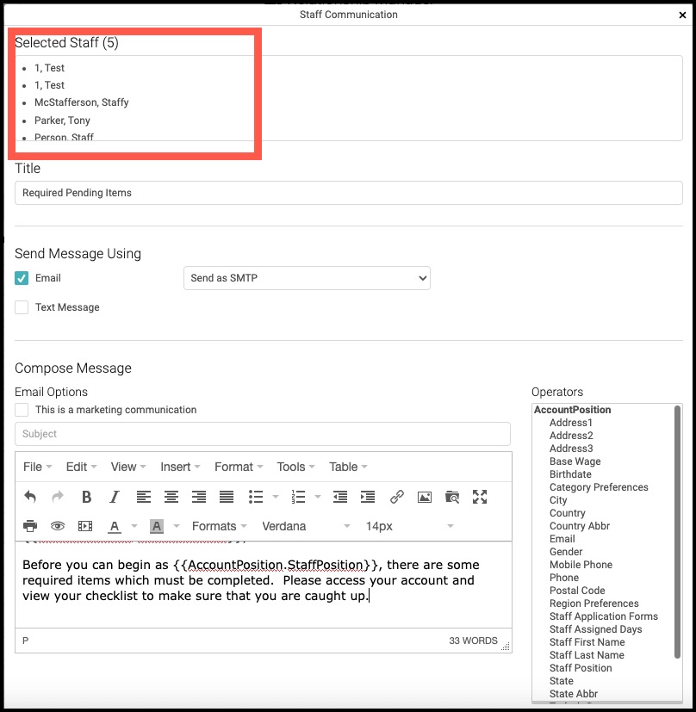Toggle fullscreen editor mode
The height and width of the screenshot is (712, 696).
coord(480,497)
